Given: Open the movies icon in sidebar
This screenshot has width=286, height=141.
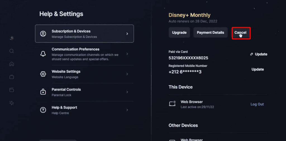Looking at the screenshot, I should click(12, 90).
